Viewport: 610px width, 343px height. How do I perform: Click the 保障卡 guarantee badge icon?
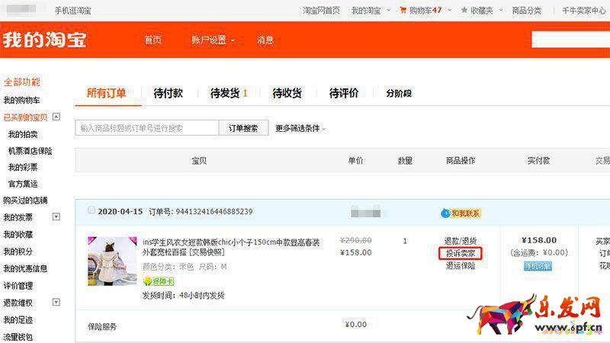[x=159, y=281]
